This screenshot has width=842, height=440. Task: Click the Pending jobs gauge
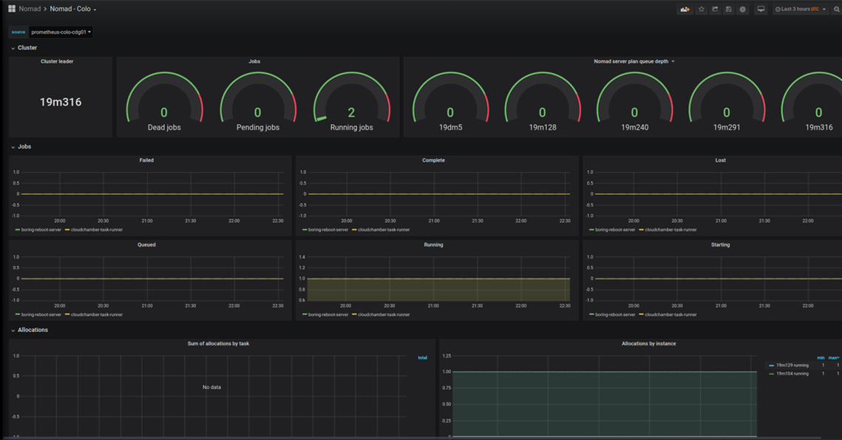(258, 101)
